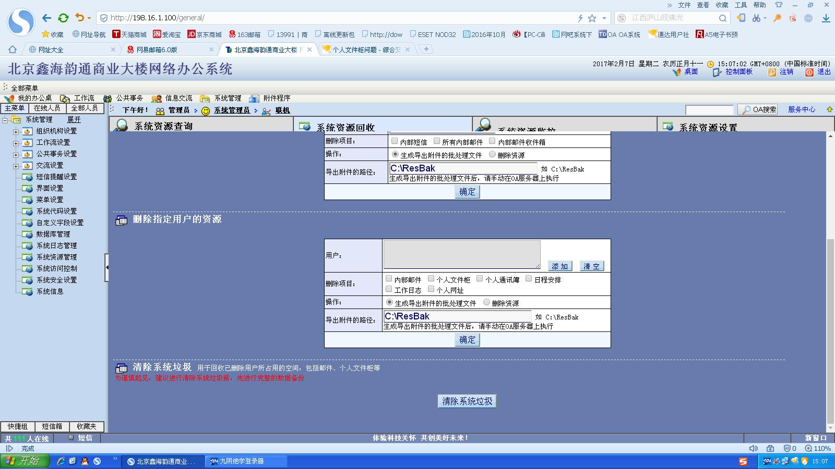The image size is (835, 469).
Task: Check the 个人文件柜 checkbox
Action: coord(431,279)
